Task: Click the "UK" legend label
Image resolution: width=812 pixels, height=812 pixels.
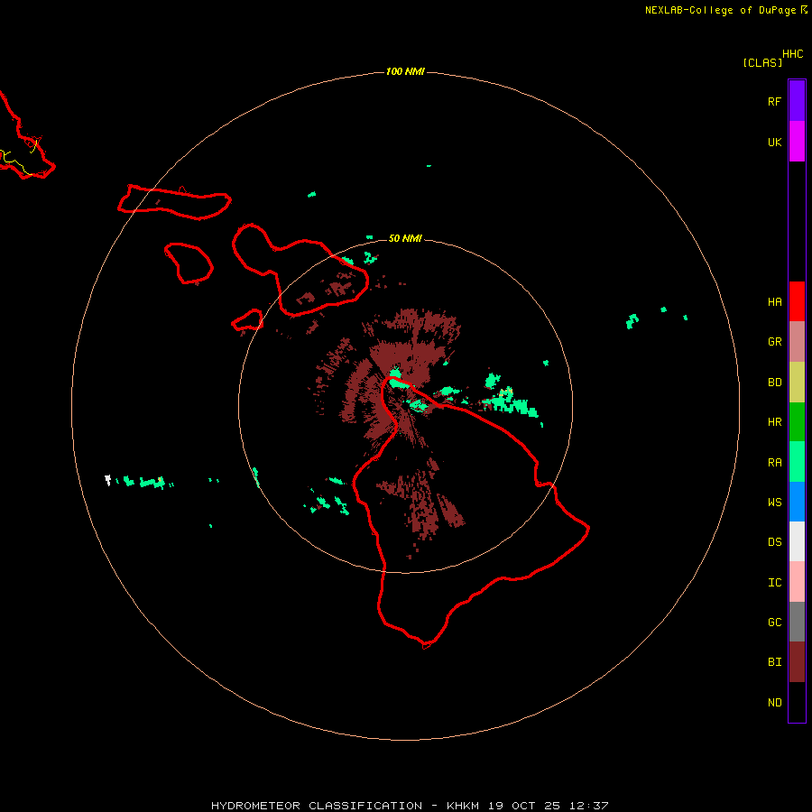Action: click(774, 142)
